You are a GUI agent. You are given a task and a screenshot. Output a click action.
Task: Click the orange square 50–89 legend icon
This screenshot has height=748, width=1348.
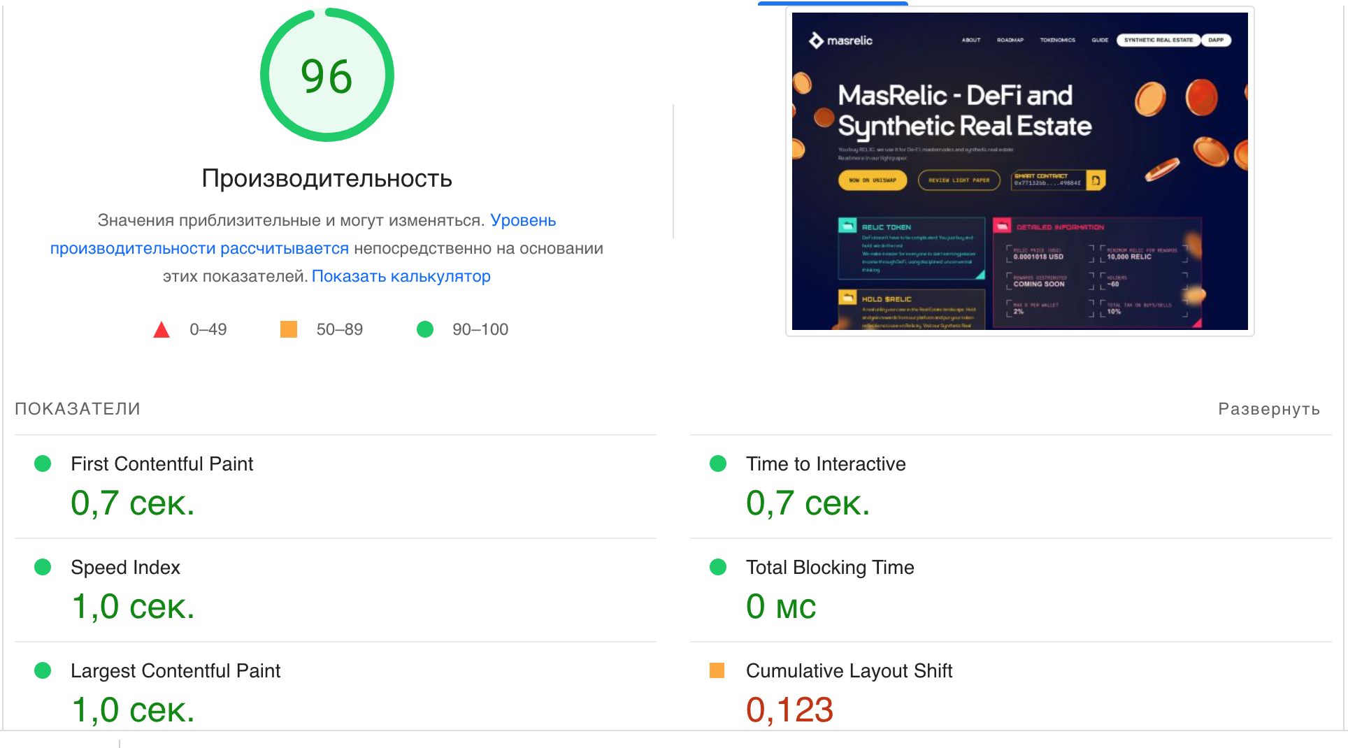[289, 329]
